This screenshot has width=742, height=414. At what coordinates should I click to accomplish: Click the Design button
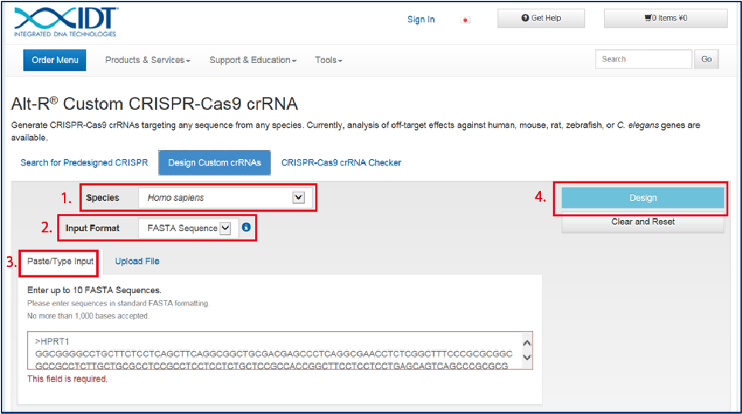pos(643,198)
